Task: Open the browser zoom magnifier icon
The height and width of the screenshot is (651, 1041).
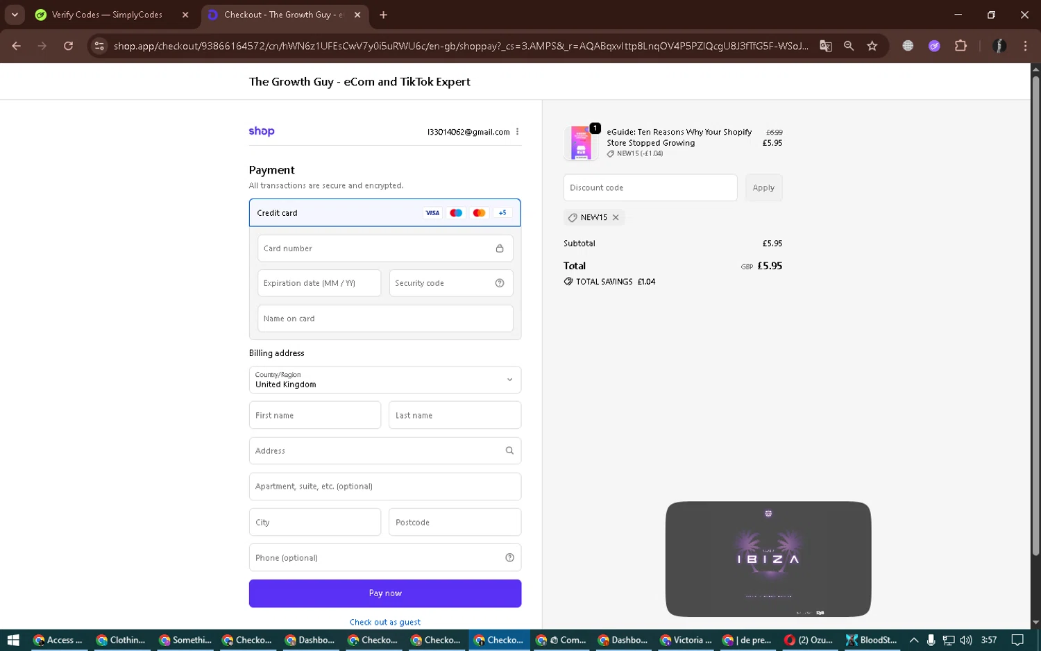Action: tap(849, 46)
